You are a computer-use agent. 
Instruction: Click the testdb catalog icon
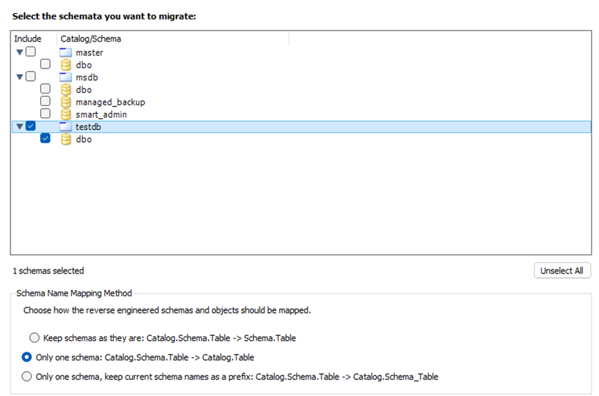66,127
